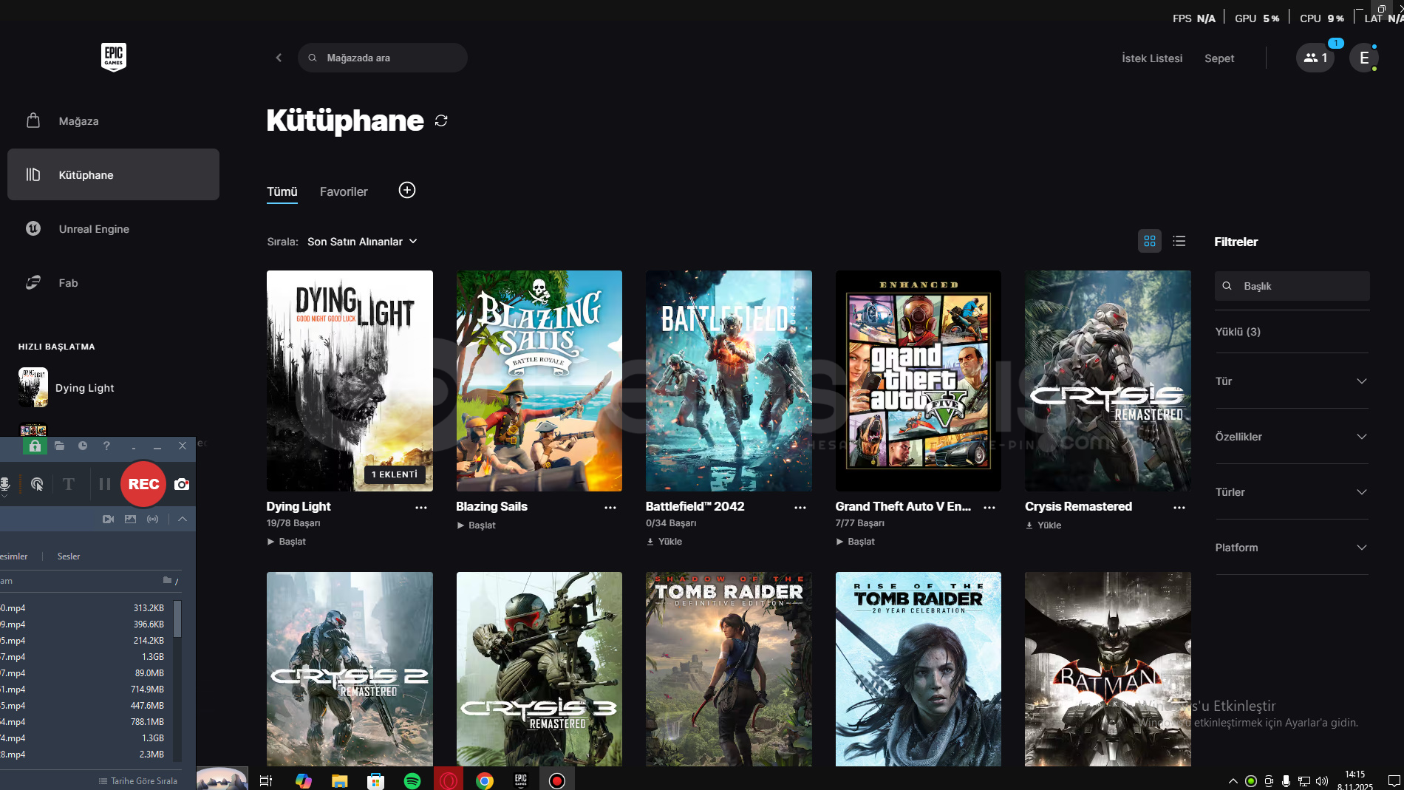
Task: Open more options for Crysis Remastered
Action: 1179,508
